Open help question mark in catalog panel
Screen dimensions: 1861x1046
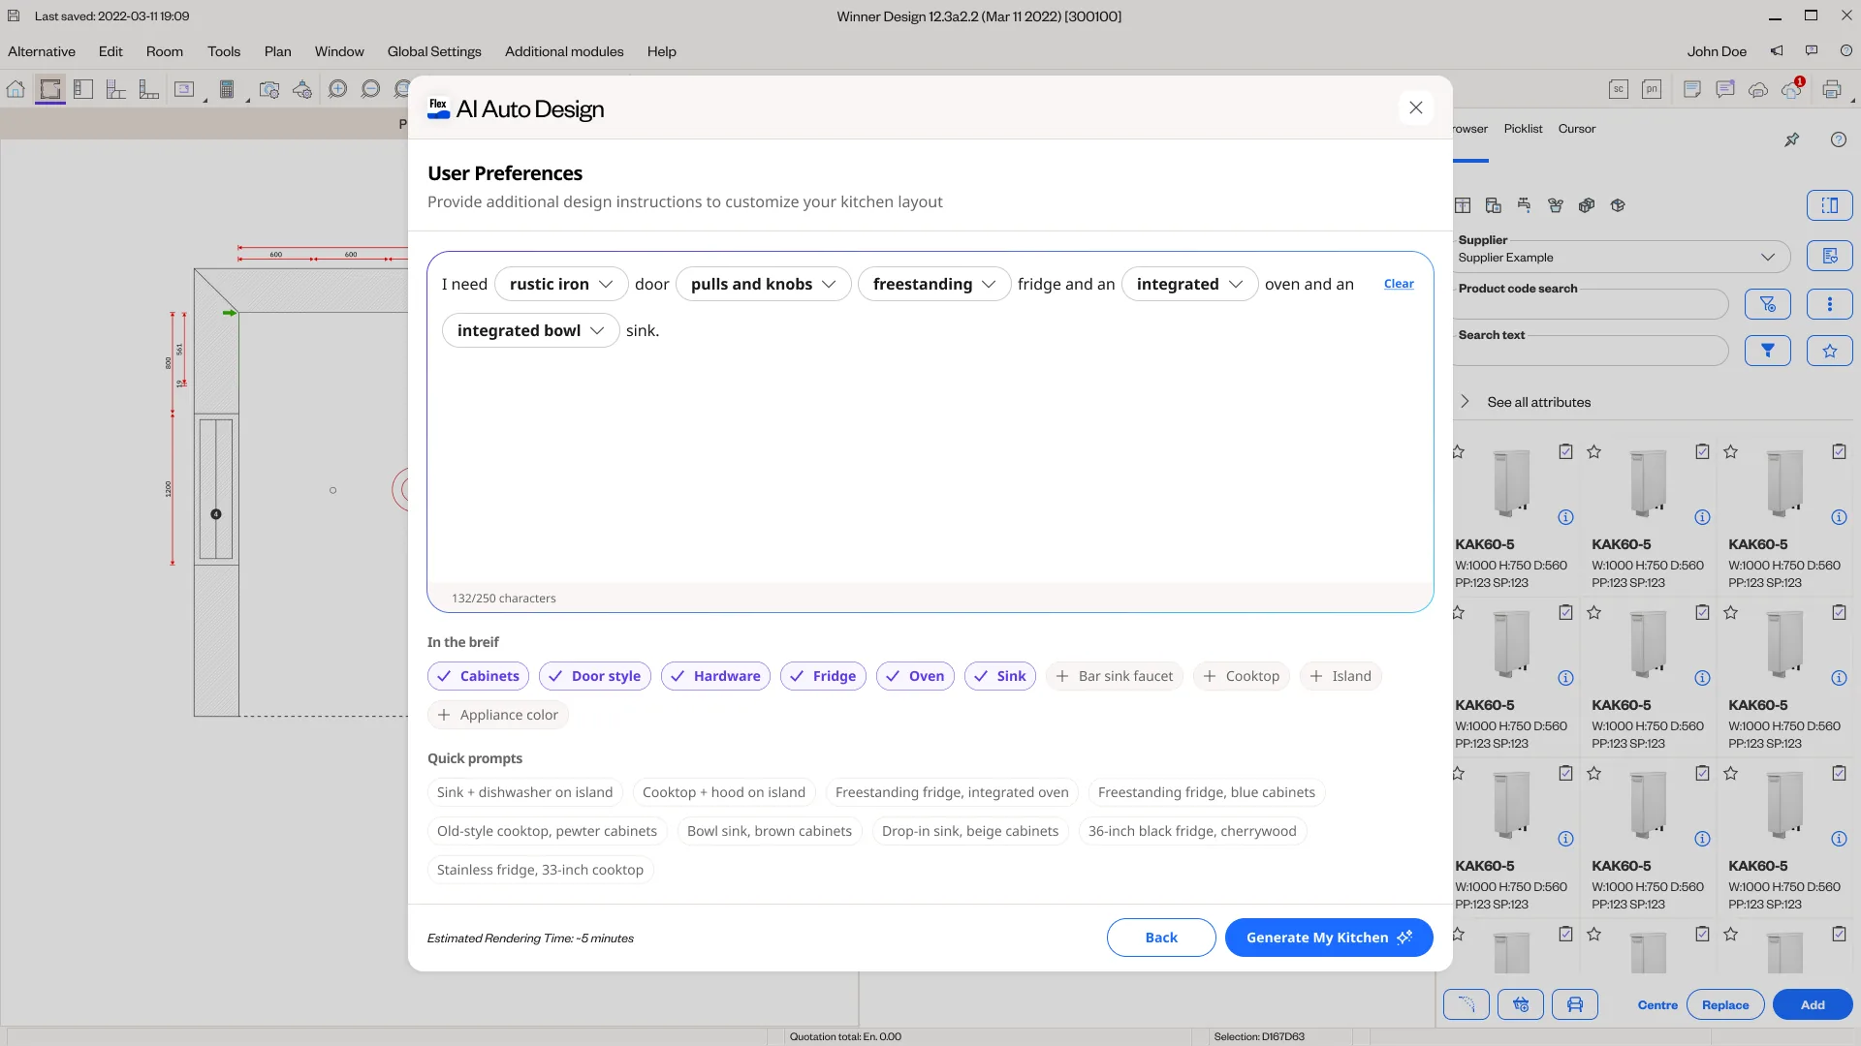[x=1839, y=139]
